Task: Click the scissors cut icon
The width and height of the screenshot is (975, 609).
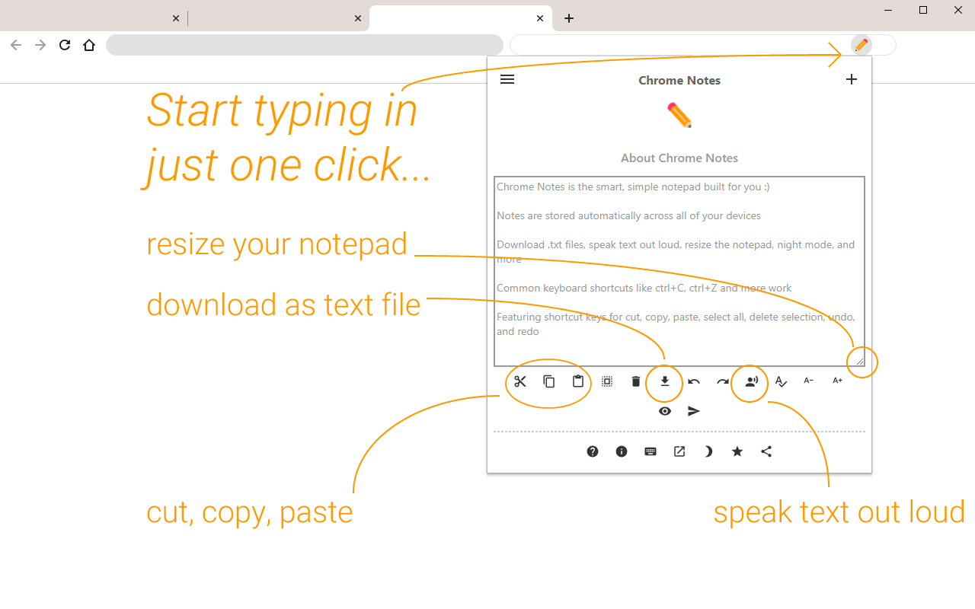Action: pos(520,381)
